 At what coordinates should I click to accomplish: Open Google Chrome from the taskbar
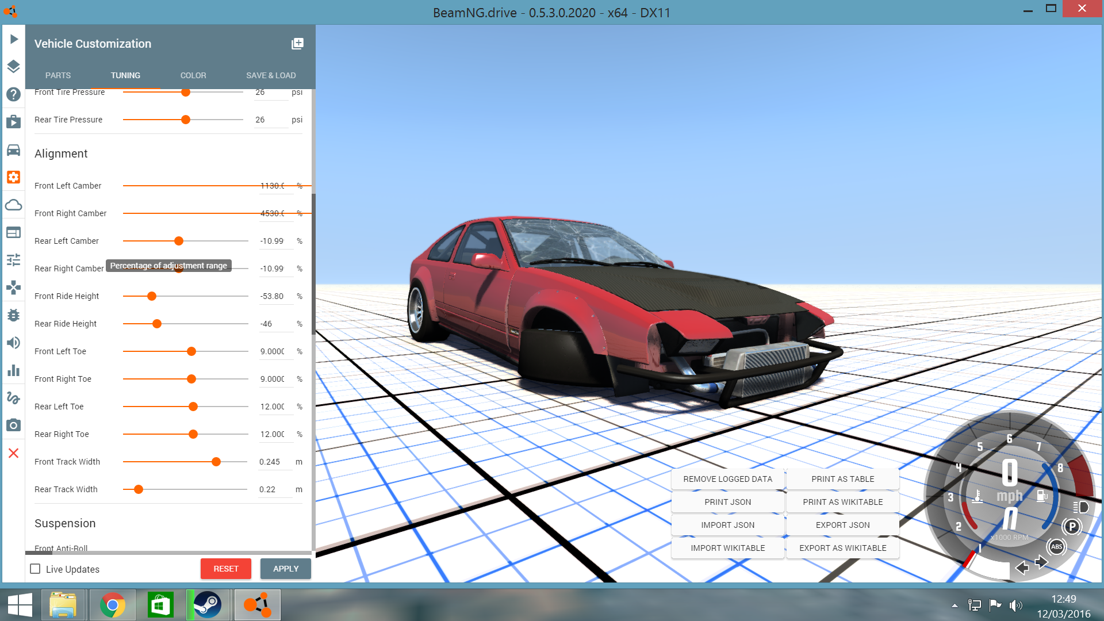tap(112, 605)
